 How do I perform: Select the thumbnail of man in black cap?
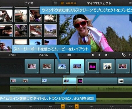(x=6, y=31)
